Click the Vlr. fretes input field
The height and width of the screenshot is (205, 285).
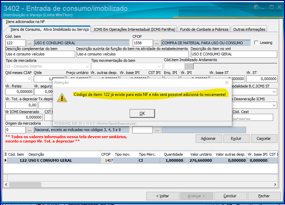click(x=19, y=92)
